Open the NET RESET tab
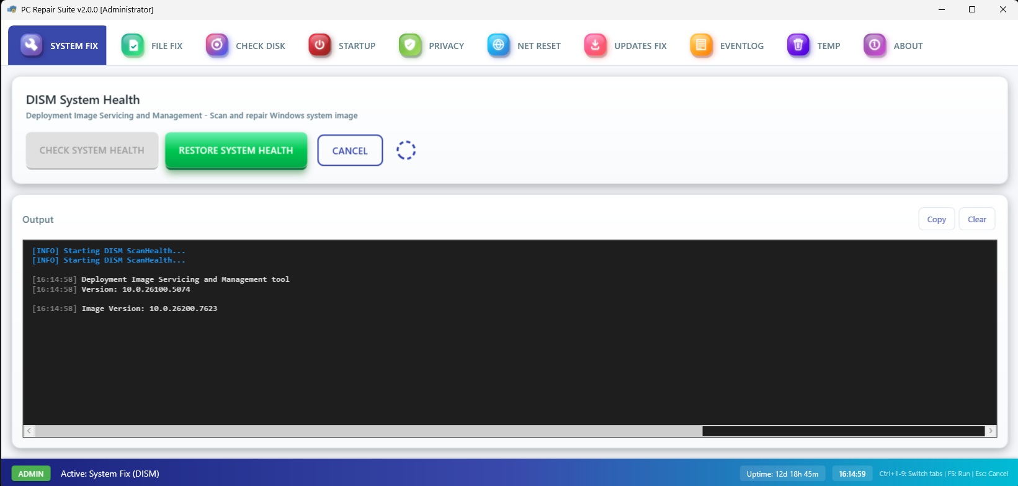The image size is (1018, 486). coord(539,46)
